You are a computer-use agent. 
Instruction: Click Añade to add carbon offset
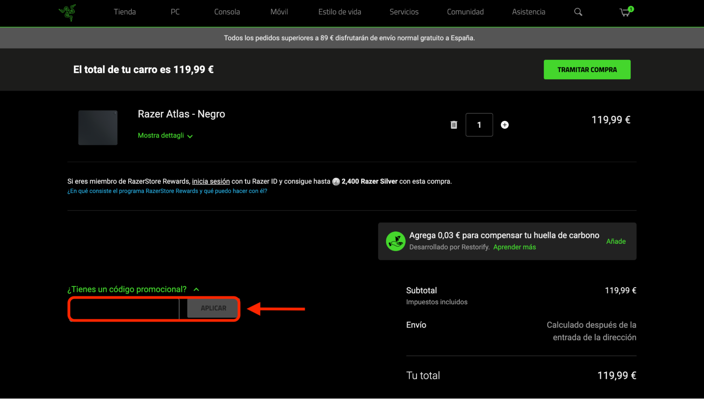pos(616,241)
